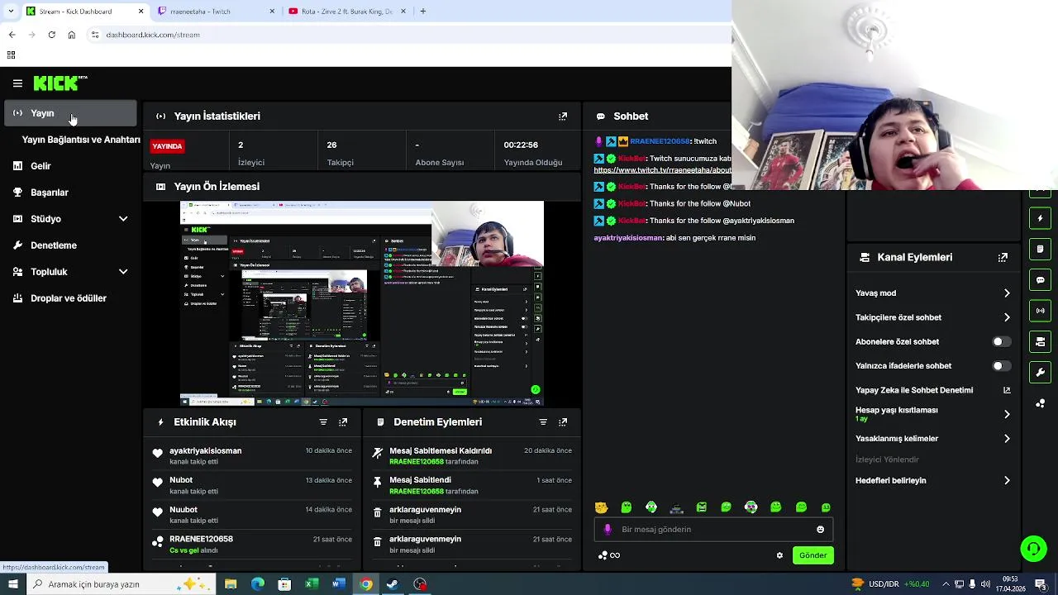Switch to rraenestaha - Twitch browser tab
Viewport: 1058px width, 595px height.
point(217,12)
